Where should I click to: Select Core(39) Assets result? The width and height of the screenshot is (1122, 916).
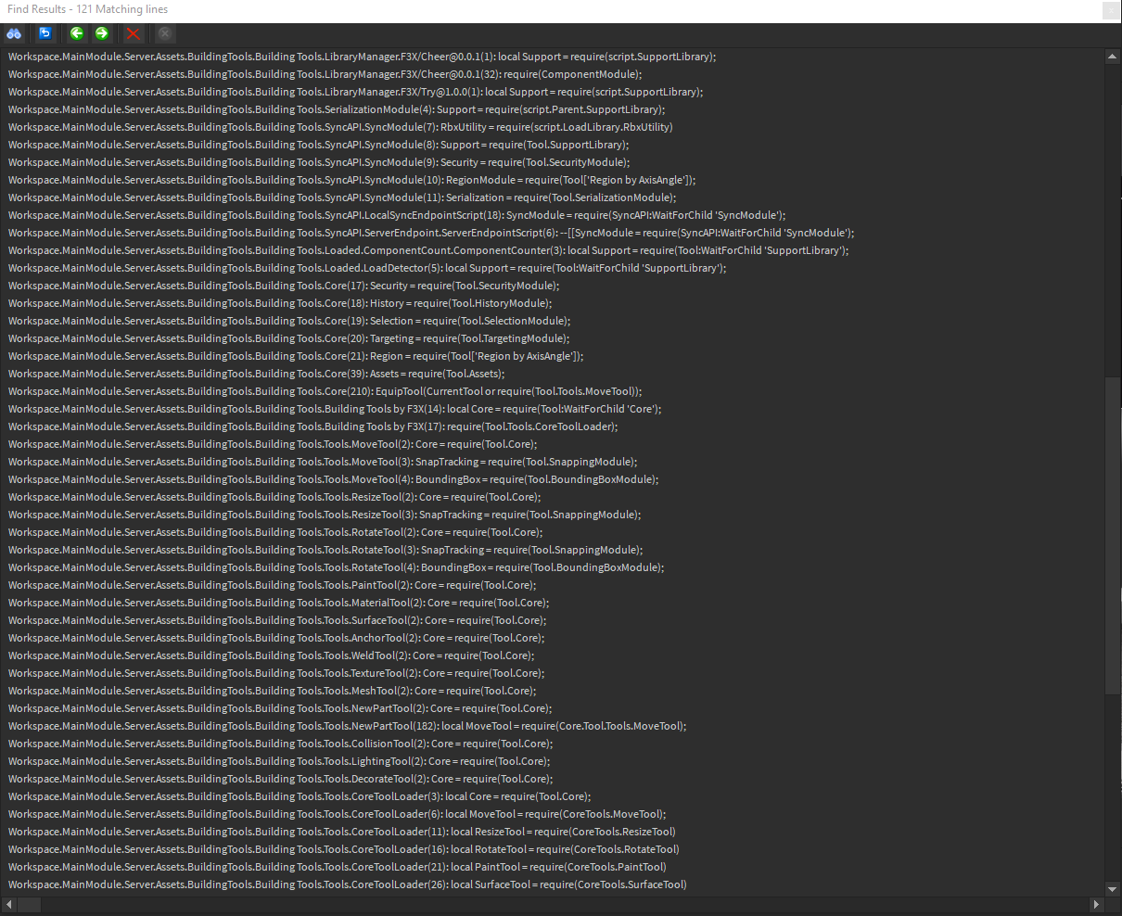click(x=257, y=374)
